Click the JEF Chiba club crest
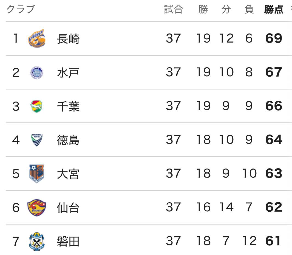This screenshot has width=292, height=255. point(37,106)
